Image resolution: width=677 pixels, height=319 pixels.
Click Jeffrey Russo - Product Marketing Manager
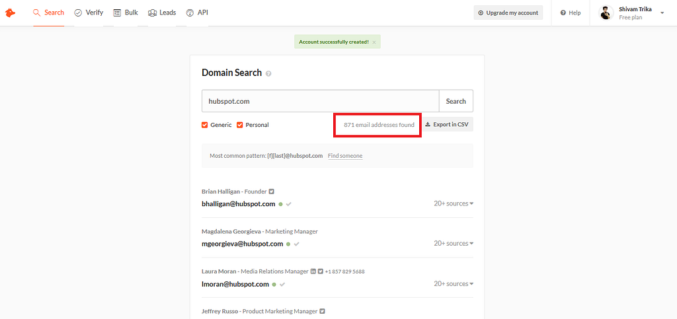point(259,311)
